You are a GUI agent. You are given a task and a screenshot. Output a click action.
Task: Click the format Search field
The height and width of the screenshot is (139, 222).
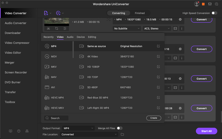click(56, 118)
